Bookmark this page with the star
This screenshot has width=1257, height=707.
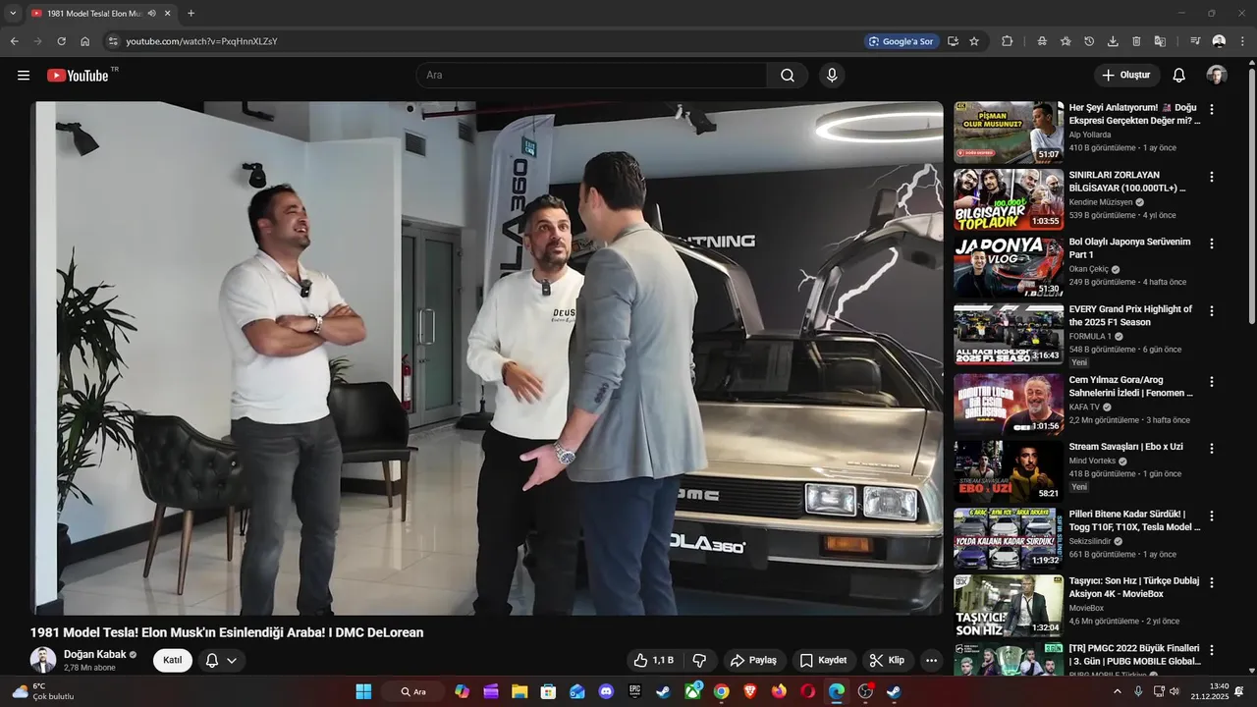974,41
